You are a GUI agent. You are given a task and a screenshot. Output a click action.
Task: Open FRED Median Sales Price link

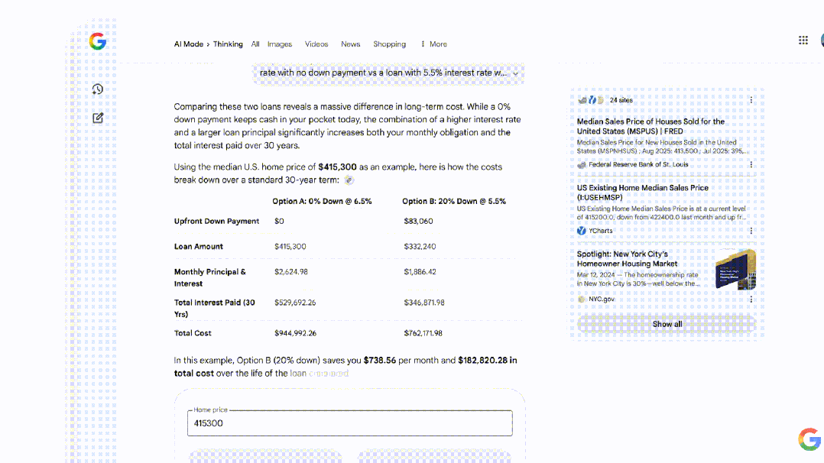(x=650, y=126)
